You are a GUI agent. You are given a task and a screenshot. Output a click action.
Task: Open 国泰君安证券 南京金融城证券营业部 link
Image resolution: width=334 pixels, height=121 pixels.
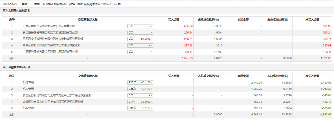[x=53, y=39]
